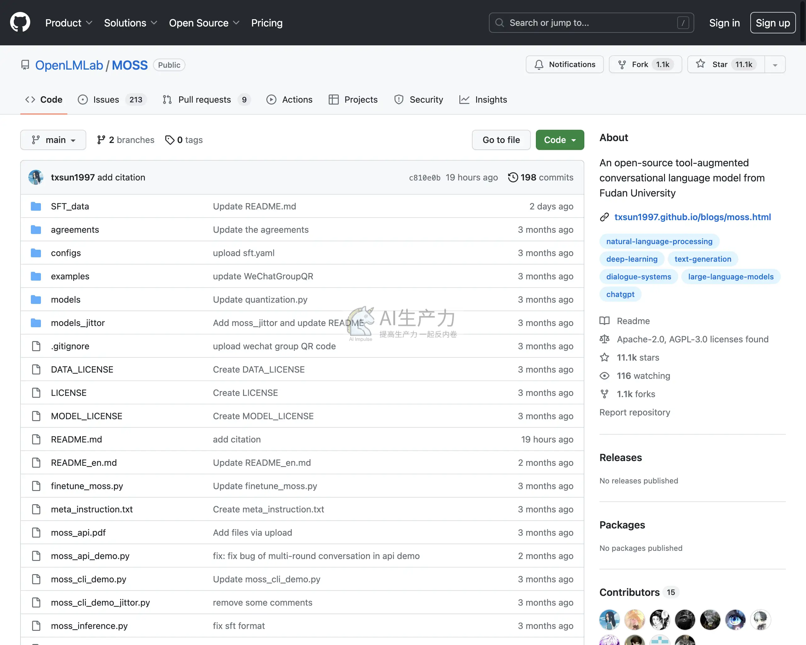Click the search magnifier icon
The image size is (806, 645).
[499, 23]
